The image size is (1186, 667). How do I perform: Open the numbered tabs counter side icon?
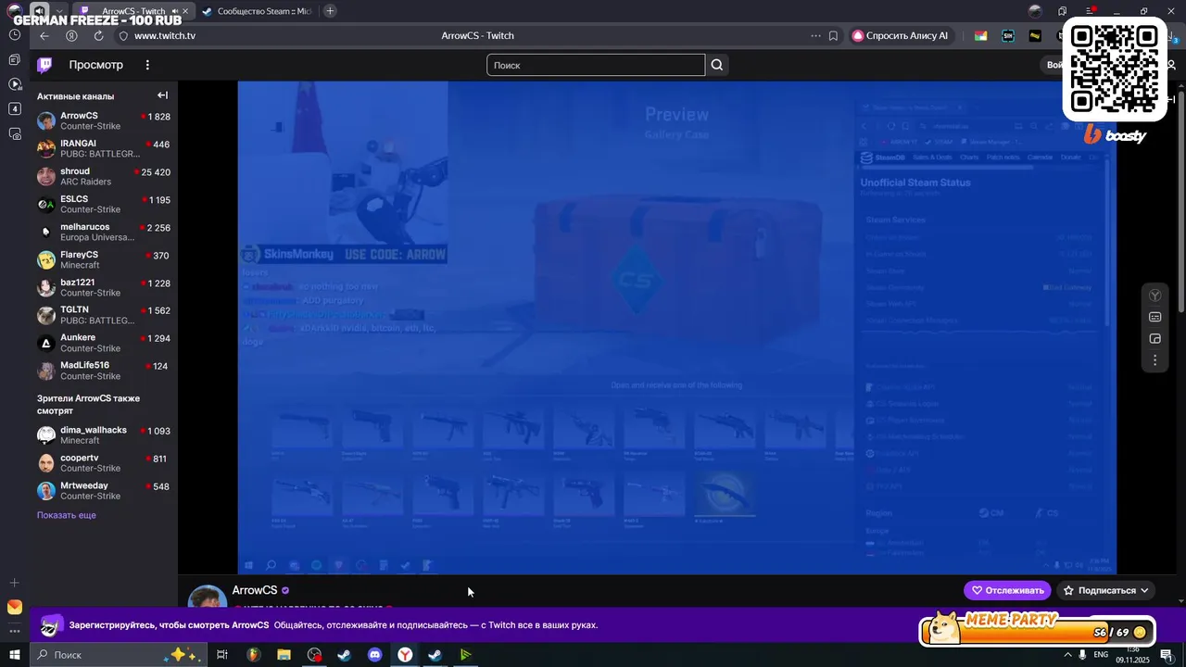coord(15,108)
